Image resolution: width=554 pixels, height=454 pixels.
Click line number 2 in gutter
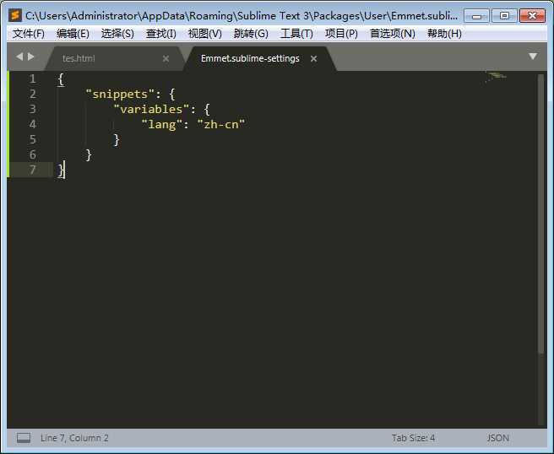[x=32, y=94]
